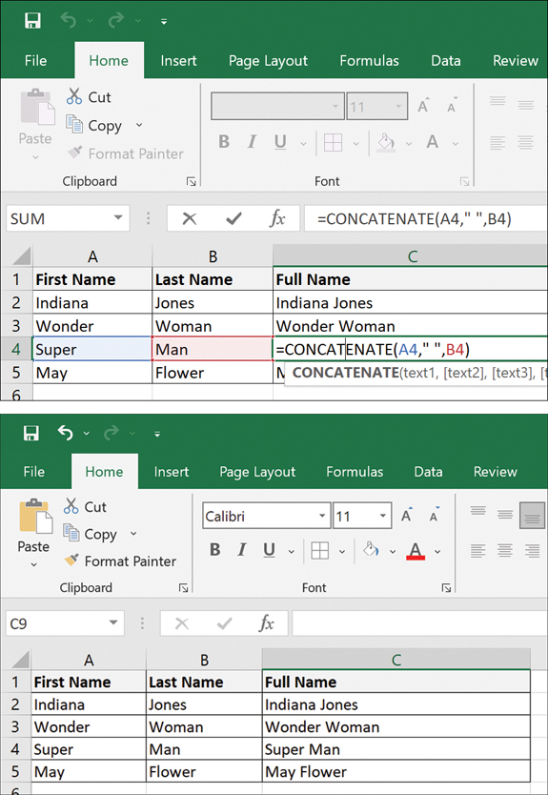Click the highlighted Bottom Align in the bottom window
Viewport: 548px width, 795px height.
point(532,516)
